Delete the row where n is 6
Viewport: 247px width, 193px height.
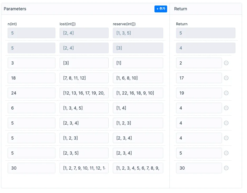[226, 108]
